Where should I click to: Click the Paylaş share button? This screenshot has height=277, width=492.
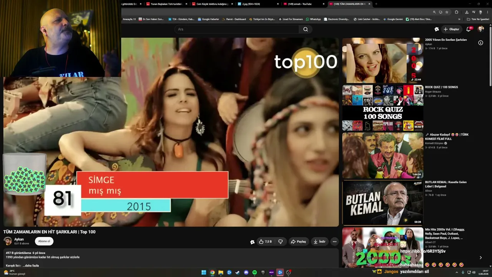(x=299, y=242)
